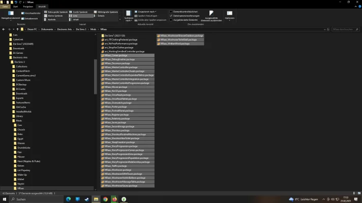Click the taskbar Suchen search box
Screen dimensions: 362x203
click(x=36, y=199)
